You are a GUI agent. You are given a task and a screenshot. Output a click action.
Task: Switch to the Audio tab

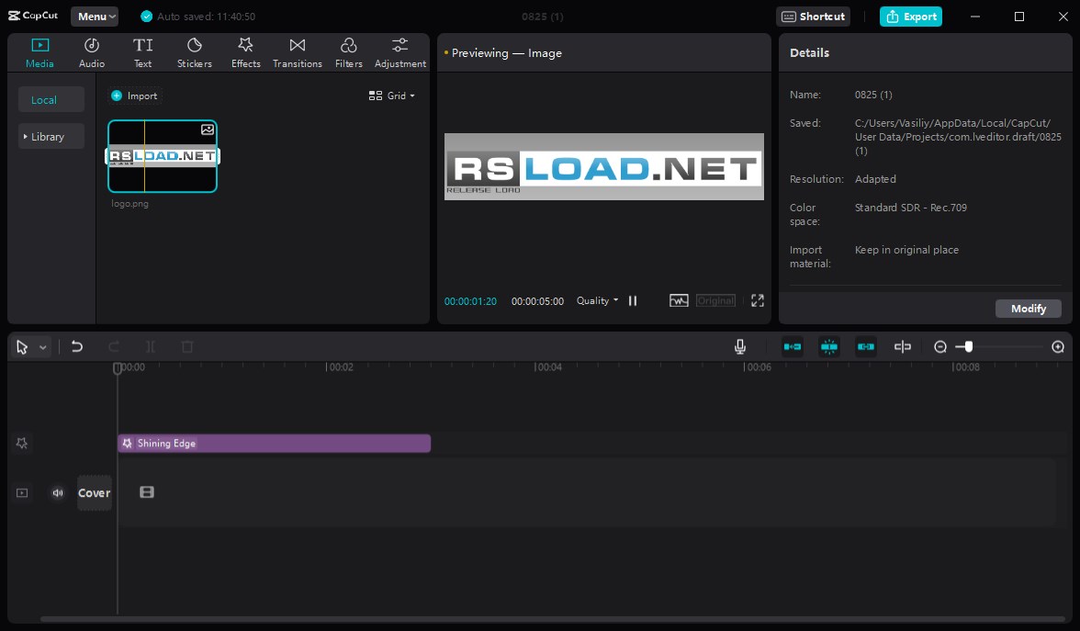[x=92, y=53]
